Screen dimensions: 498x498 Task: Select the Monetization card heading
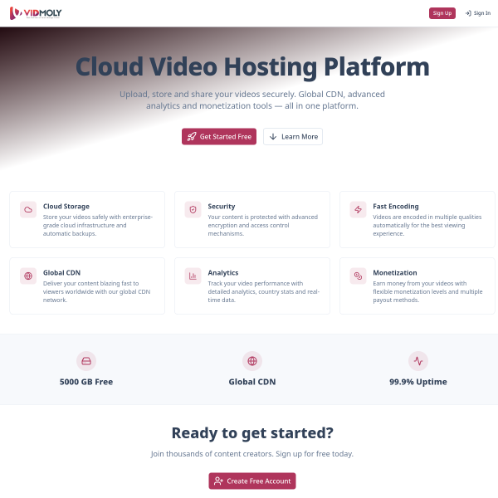coord(395,273)
